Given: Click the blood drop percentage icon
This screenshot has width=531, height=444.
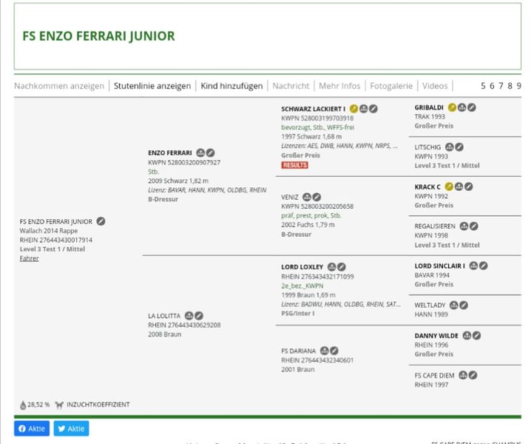Looking at the screenshot, I should pos(23,405).
